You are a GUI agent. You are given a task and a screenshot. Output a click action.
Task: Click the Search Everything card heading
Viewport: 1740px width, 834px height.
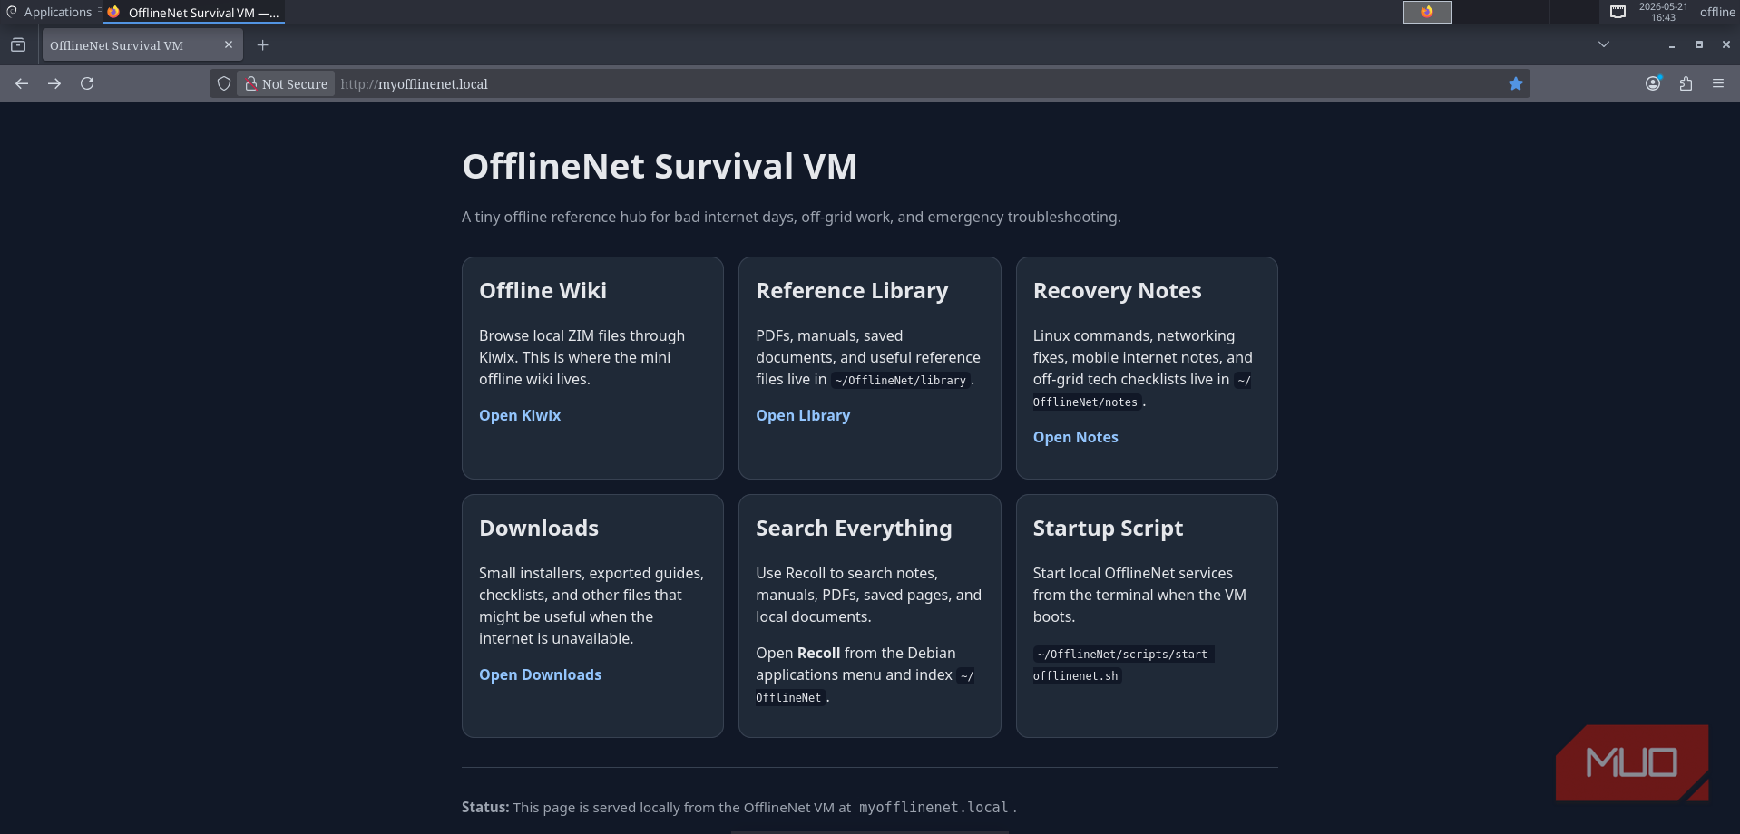(854, 528)
